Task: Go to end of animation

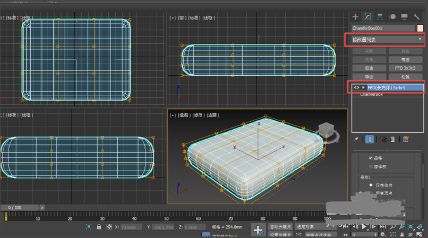Action: click(383, 226)
